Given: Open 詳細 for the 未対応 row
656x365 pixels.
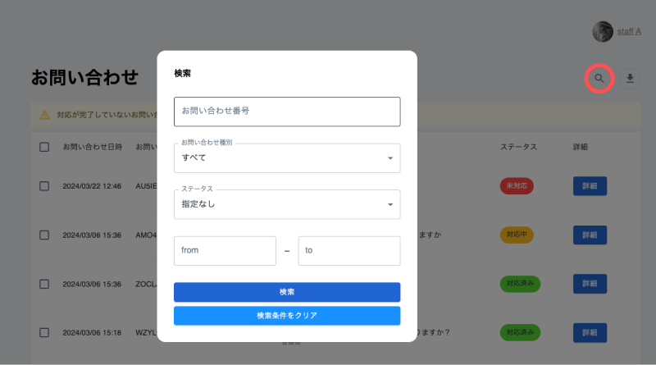Looking at the screenshot, I should click(590, 186).
